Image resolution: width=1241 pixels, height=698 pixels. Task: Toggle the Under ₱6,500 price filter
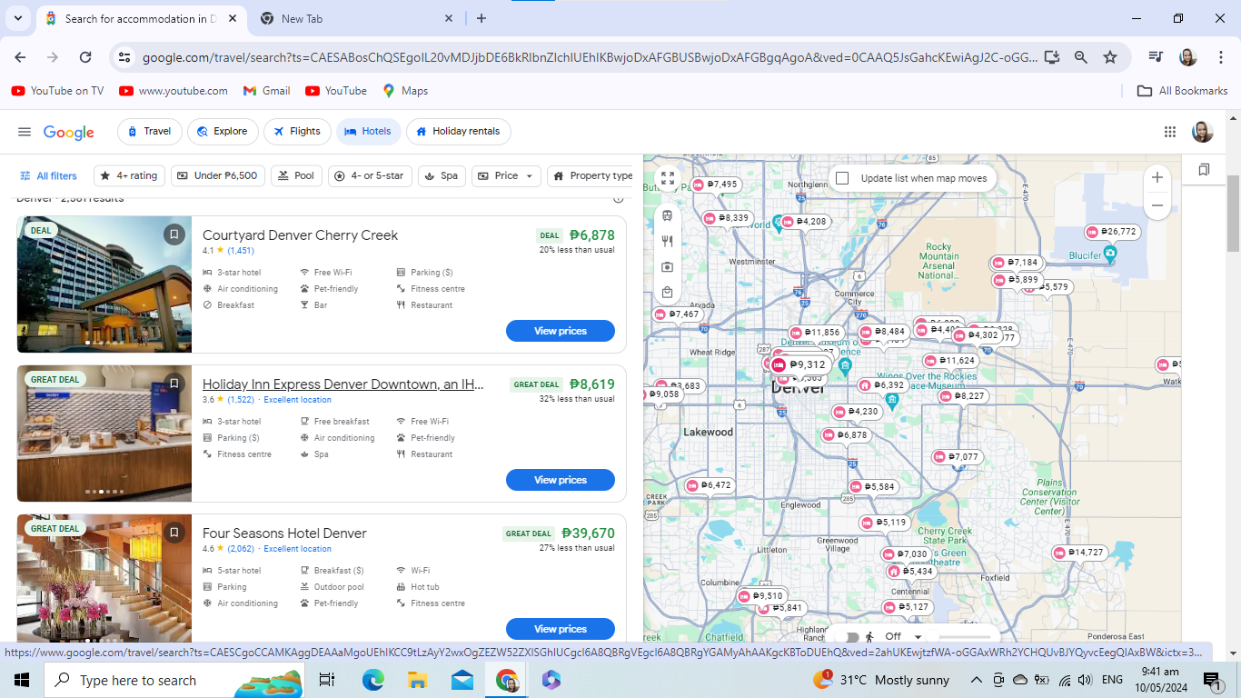(x=217, y=175)
